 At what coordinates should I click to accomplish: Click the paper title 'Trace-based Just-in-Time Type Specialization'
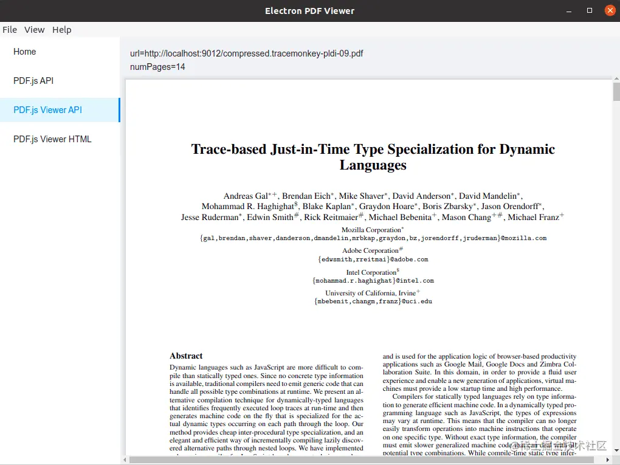point(373,157)
